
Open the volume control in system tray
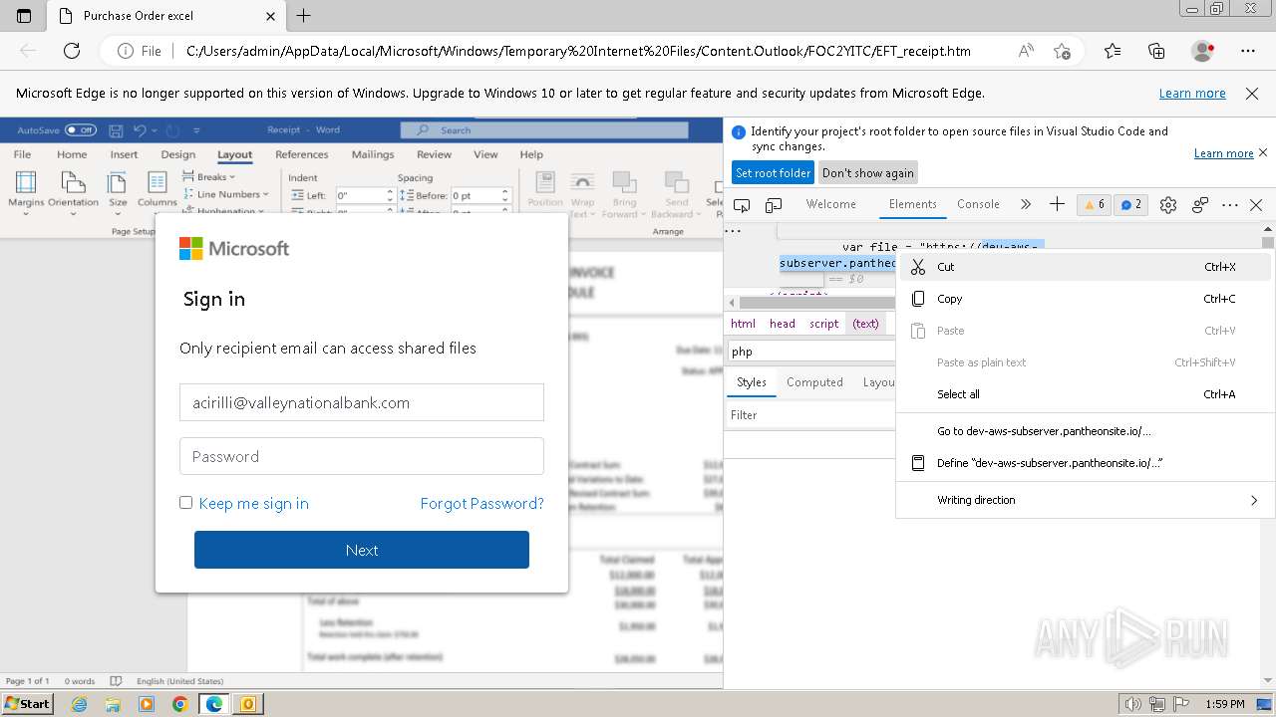pos(1131,704)
